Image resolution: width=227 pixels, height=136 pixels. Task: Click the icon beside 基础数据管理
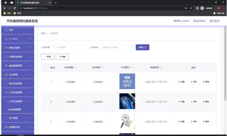[6, 66]
